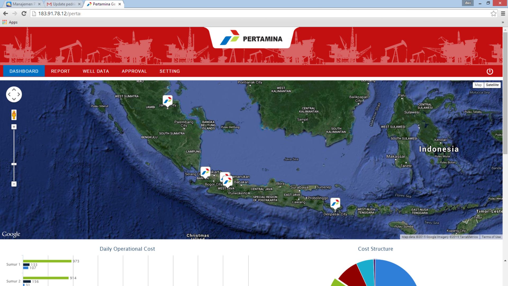Viewport: 508px width, 286px height.
Task: Close the Update pedri Gmail tab
Action: pos(79,4)
